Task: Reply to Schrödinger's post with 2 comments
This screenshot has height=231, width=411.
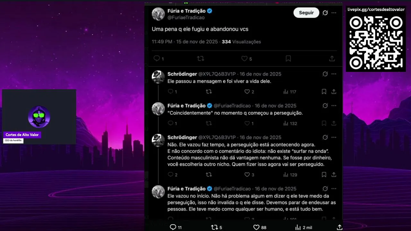Action: [x=172, y=175]
